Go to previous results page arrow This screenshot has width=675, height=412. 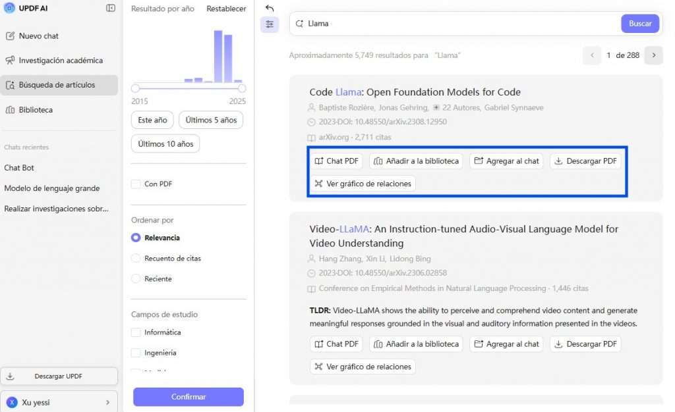(x=592, y=55)
